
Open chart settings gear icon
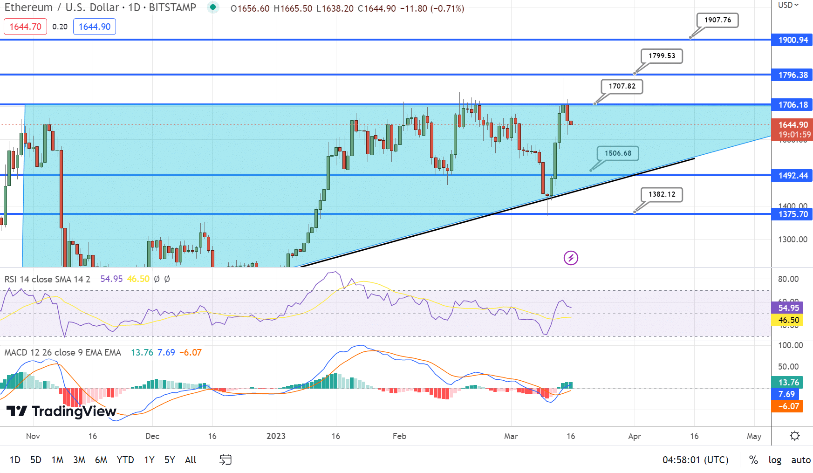(x=795, y=436)
